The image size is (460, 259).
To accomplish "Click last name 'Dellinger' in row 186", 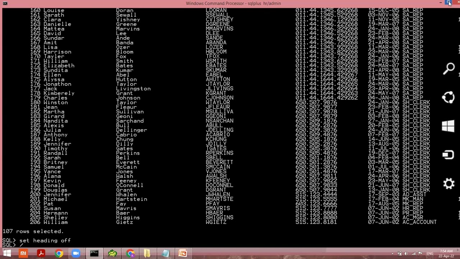I will 132,130.
